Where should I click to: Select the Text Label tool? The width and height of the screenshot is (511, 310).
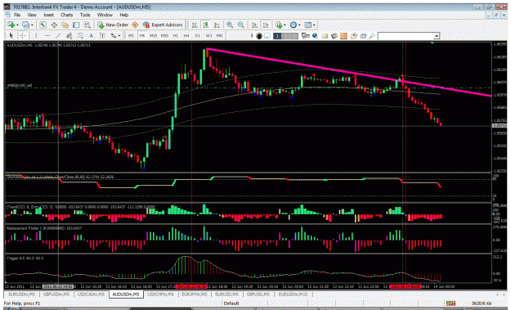tap(102, 35)
